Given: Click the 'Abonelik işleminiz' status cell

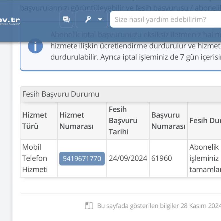Looking at the screenshot, I should [x=204, y=159].
